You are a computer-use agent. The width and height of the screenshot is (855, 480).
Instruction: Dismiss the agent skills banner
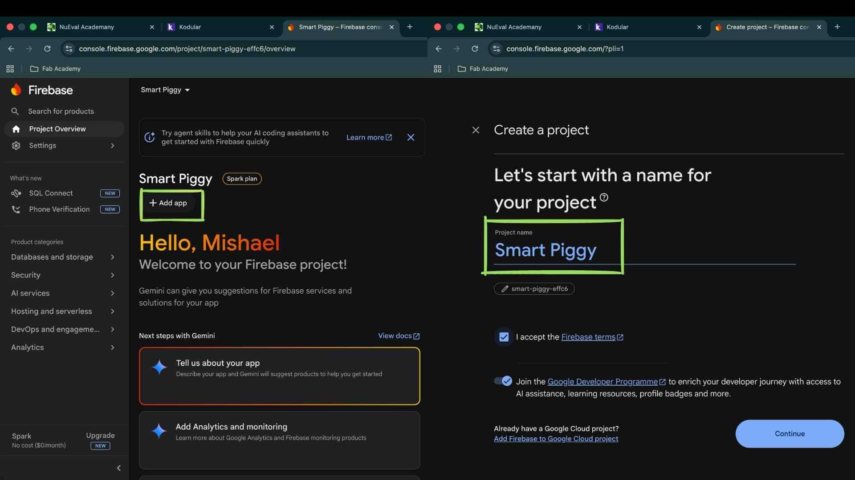click(411, 137)
